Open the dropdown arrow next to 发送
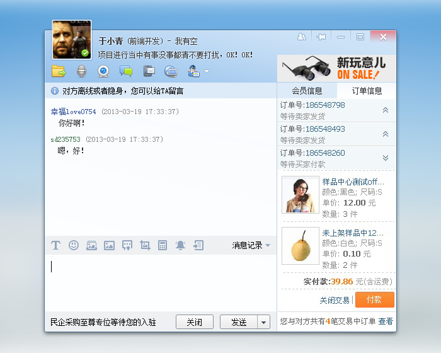This screenshot has width=441, height=353. [263, 322]
